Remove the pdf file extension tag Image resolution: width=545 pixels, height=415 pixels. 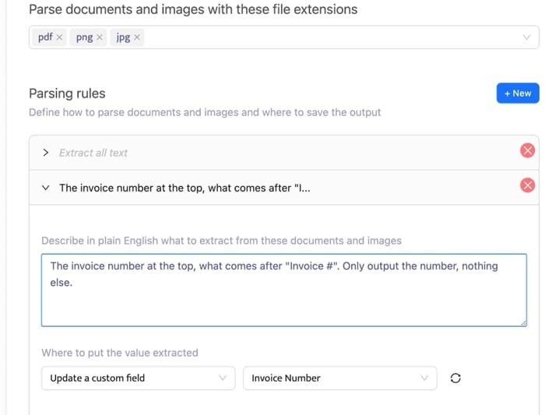(x=59, y=37)
